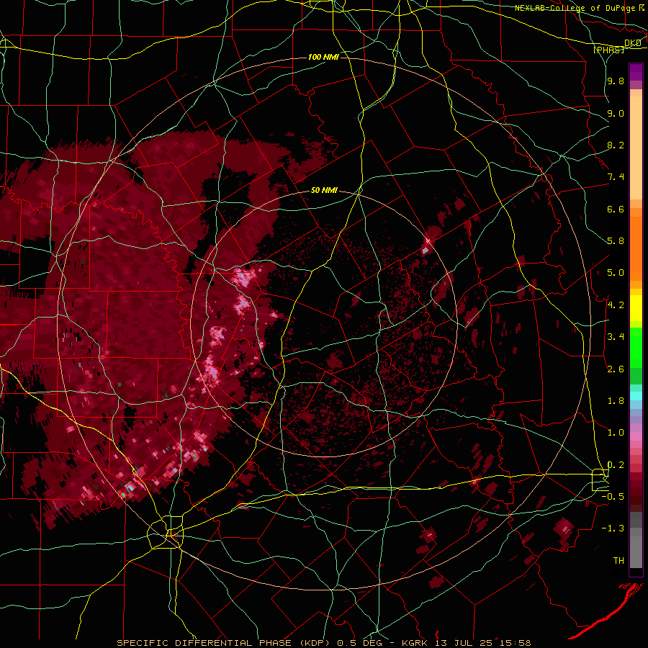Select the 5.8 scale label
This screenshot has width=648, height=648.
click(616, 241)
